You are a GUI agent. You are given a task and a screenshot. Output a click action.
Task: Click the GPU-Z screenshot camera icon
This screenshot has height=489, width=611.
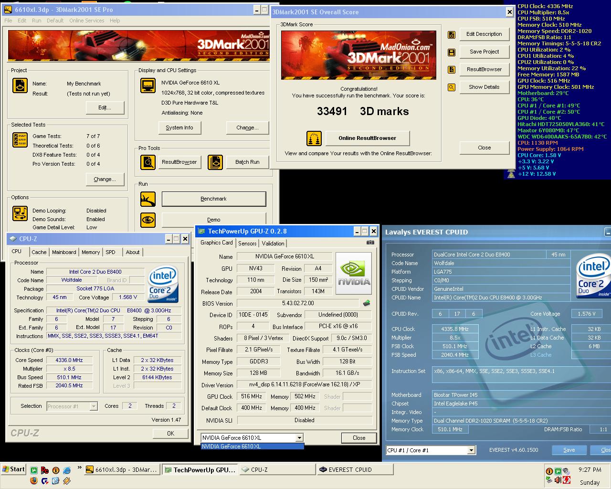pos(370,243)
